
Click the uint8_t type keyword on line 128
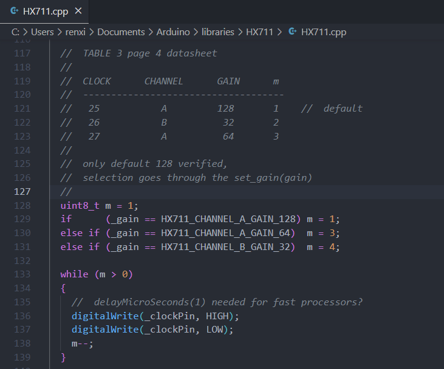[x=80, y=206]
